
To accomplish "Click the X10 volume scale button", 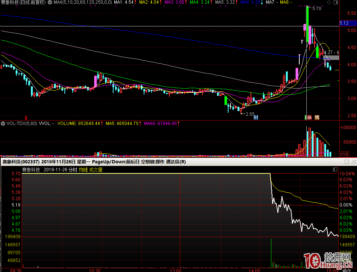I will 345,154.
